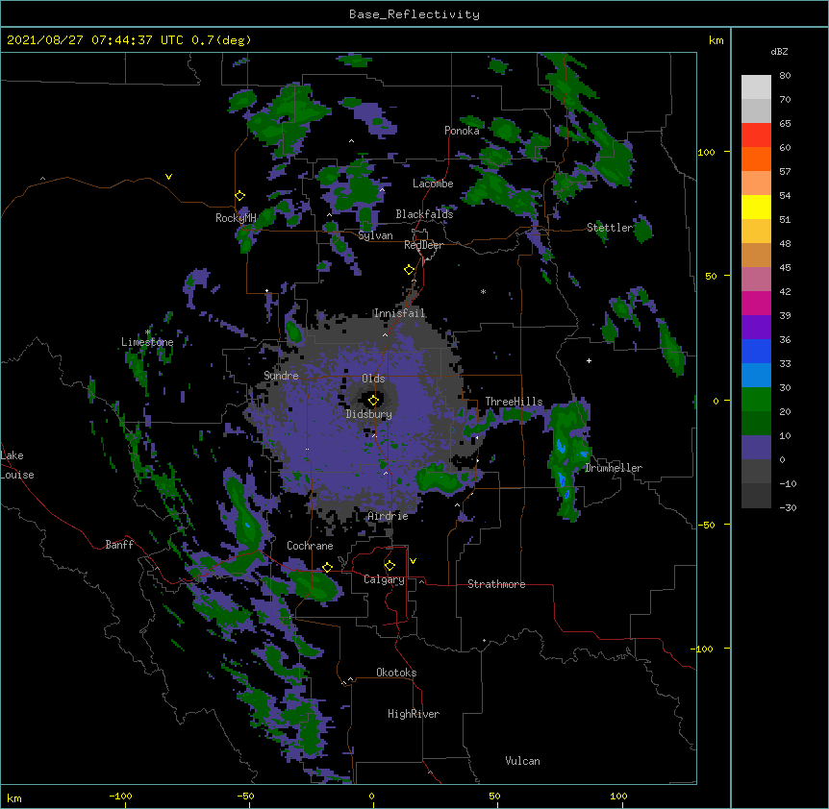The image size is (829, 809).
Task: Click the Base_Reflectivity title
Action: pos(414,14)
